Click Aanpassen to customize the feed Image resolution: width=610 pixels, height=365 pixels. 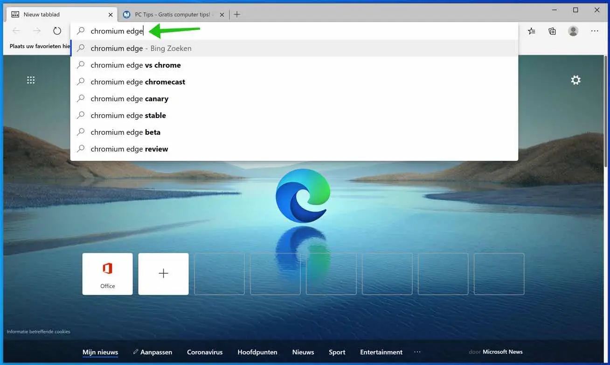point(152,352)
